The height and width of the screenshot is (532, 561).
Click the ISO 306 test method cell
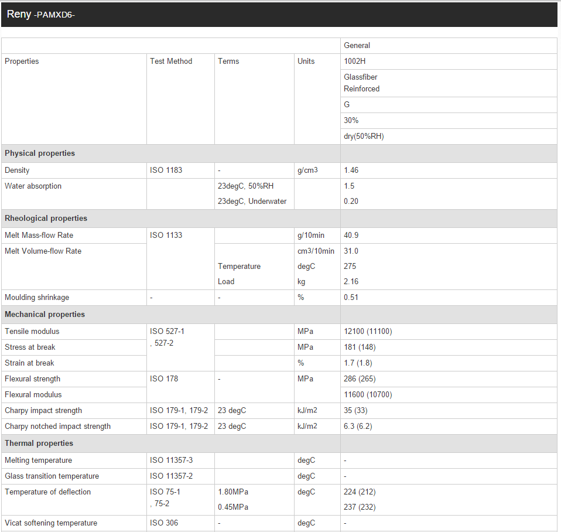click(164, 523)
